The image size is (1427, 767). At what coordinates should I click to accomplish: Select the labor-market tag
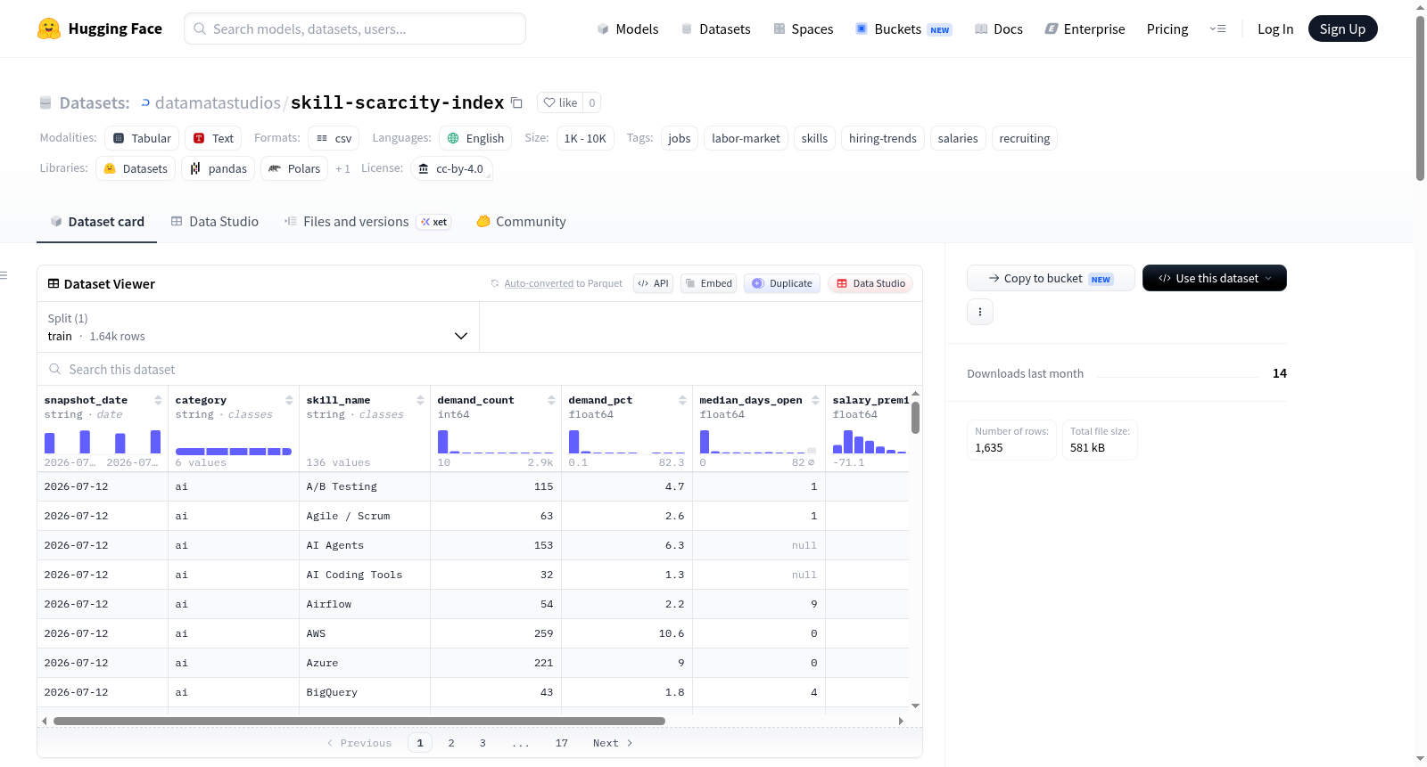pyautogui.click(x=746, y=138)
